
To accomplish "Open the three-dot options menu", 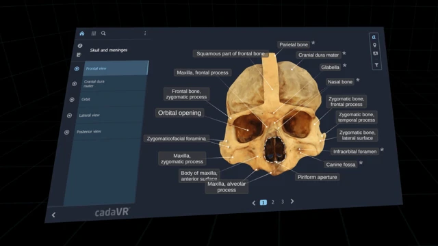I will pos(145,33).
